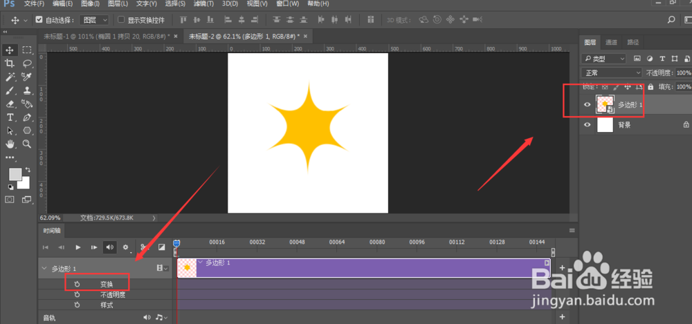Select the Rectangular Marquee tool
The width and height of the screenshot is (692, 324).
[x=27, y=50]
